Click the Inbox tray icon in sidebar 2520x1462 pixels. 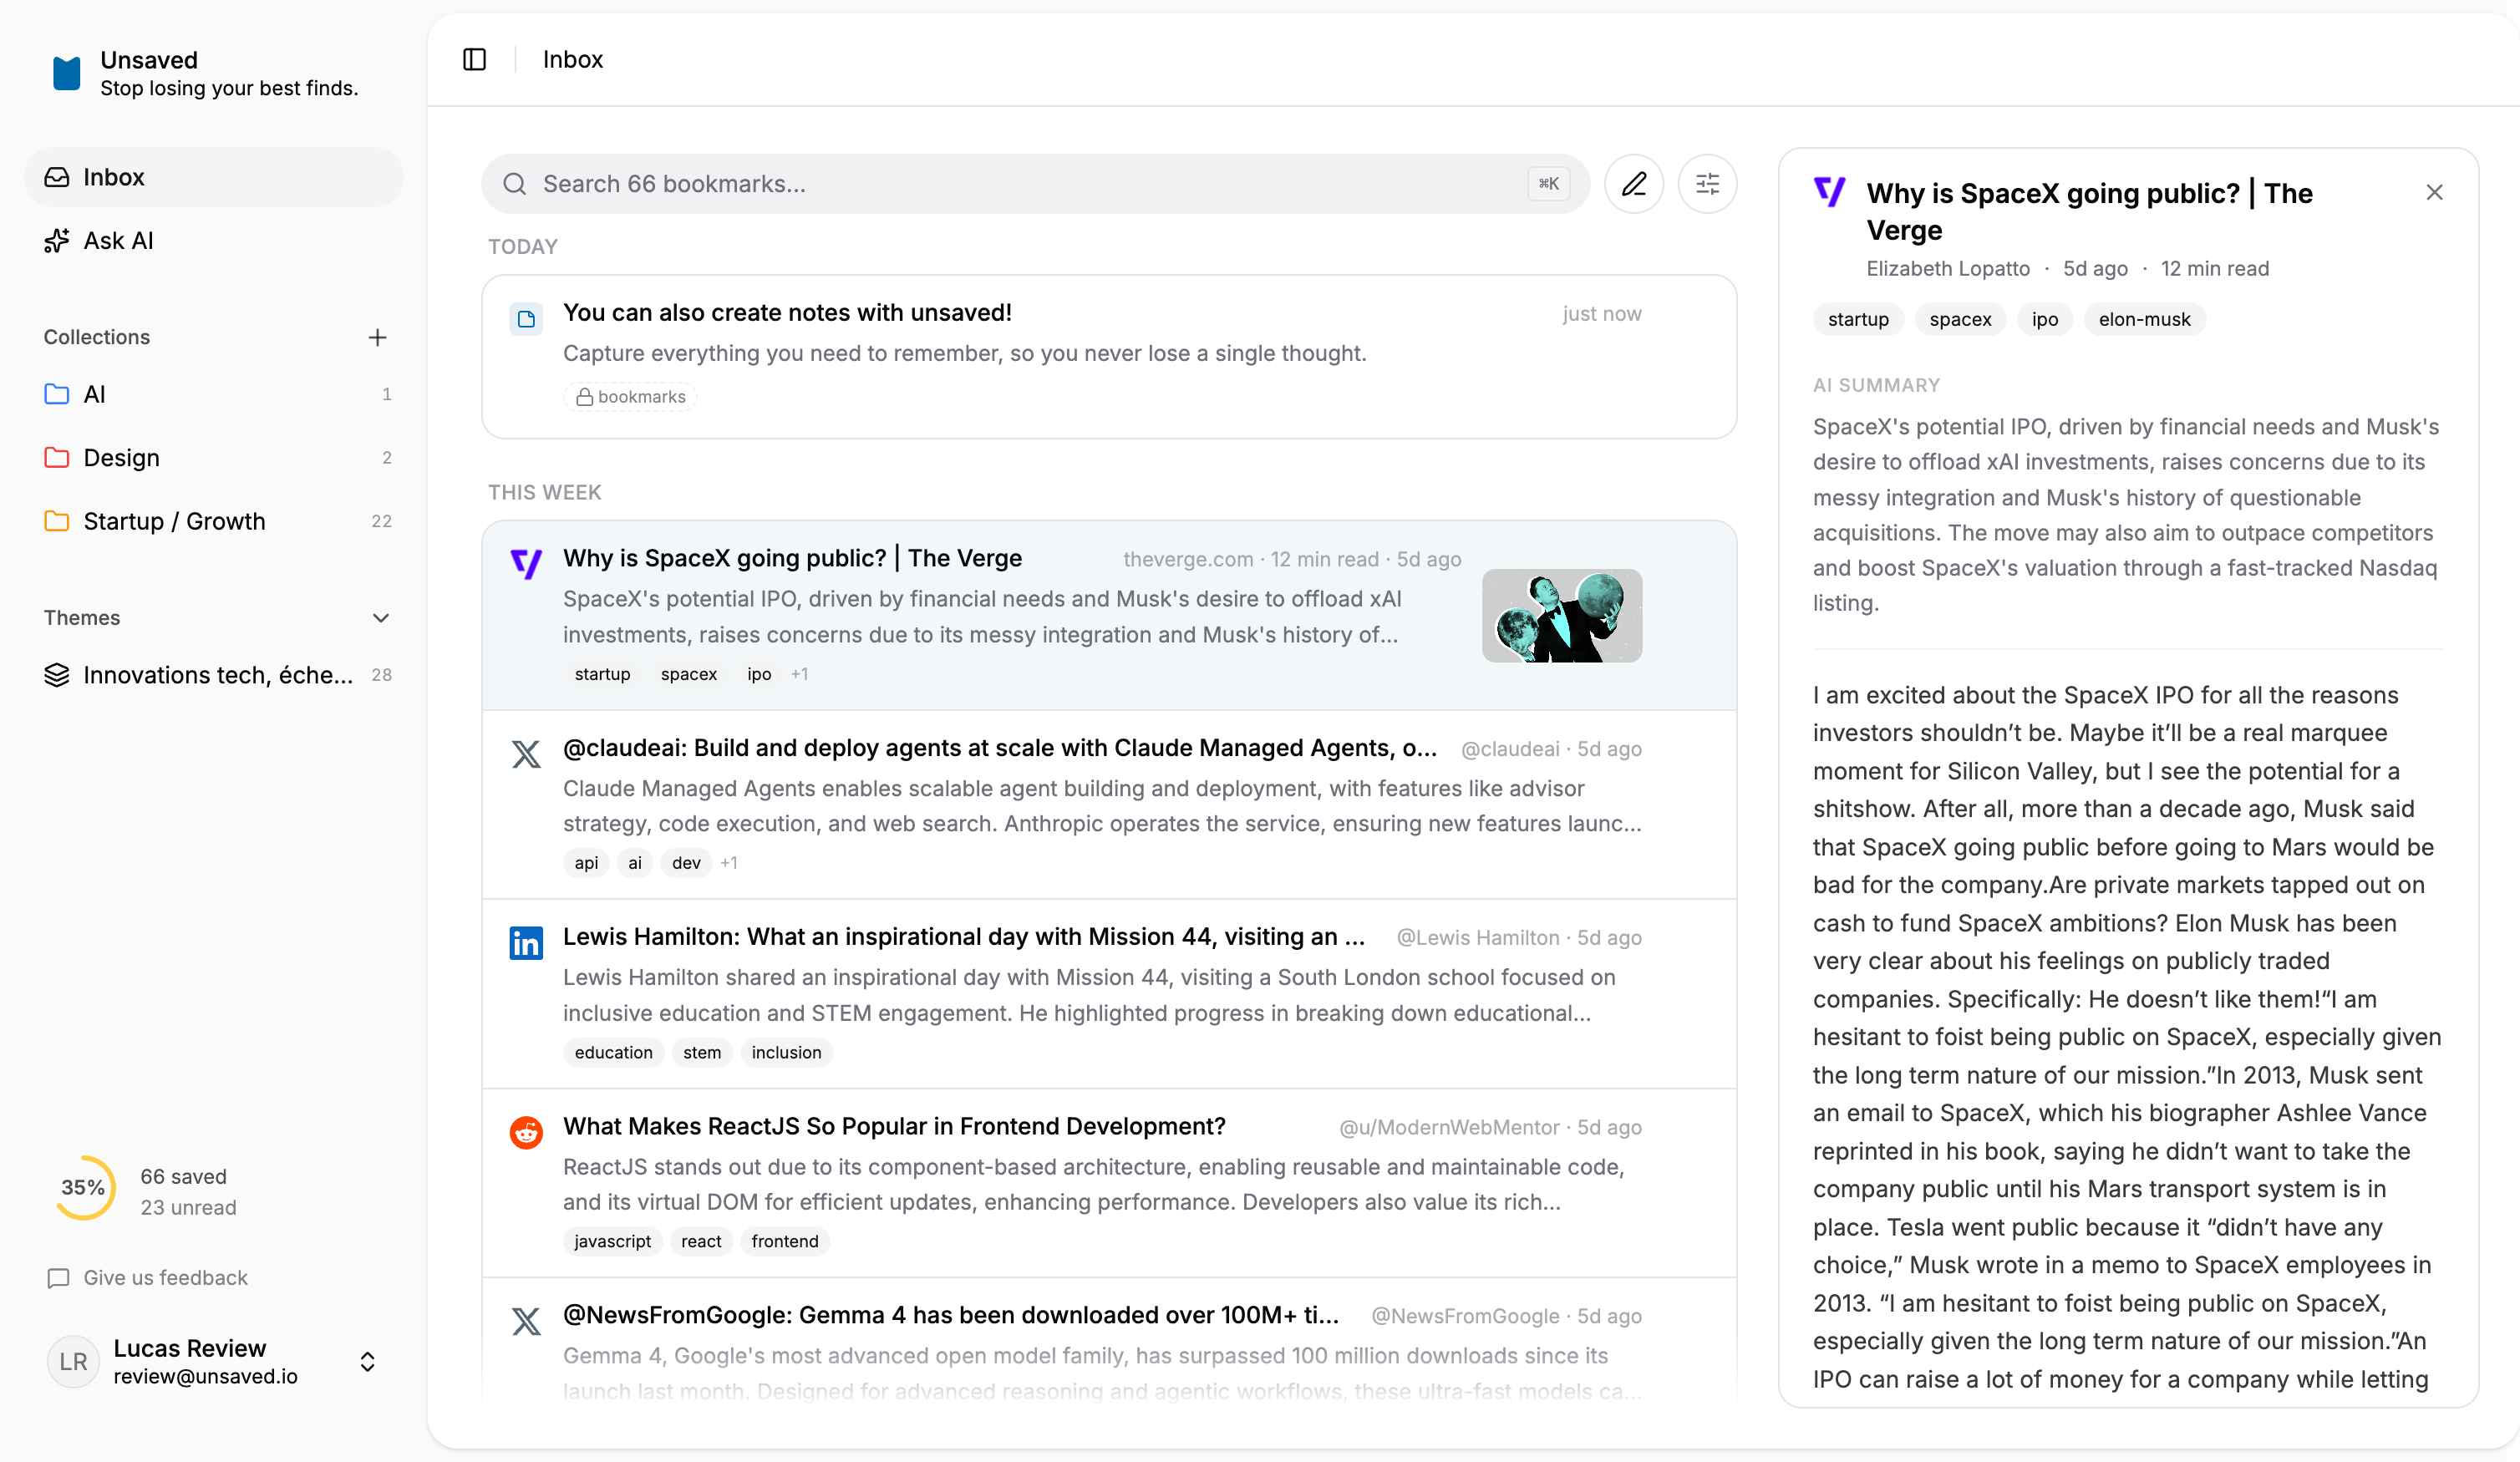point(57,177)
